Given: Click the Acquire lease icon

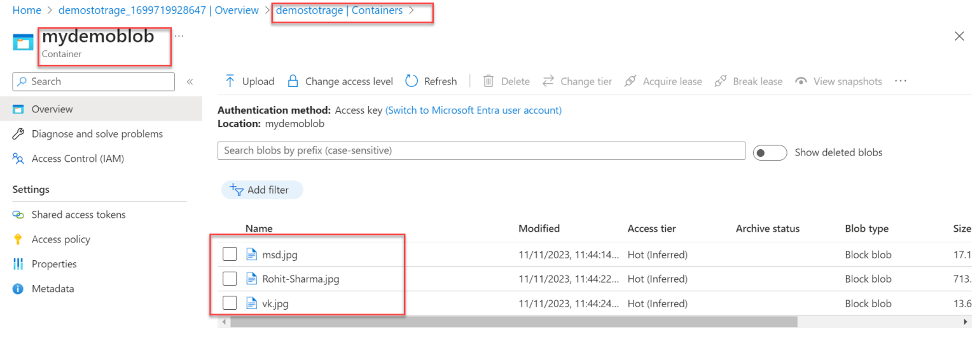Looking at the screenshot, I should 630,81.
